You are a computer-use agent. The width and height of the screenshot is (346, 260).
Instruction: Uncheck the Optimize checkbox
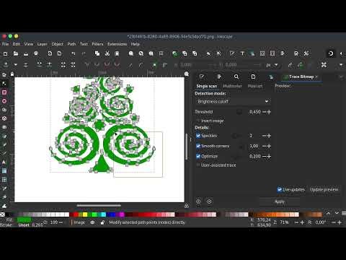[x=198, y=157]
